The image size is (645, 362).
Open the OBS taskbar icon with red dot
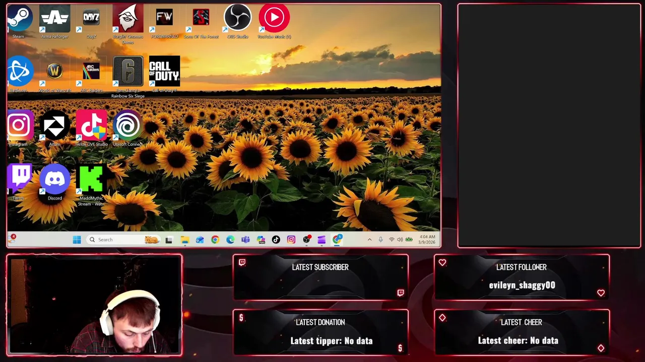click(306, 240)
